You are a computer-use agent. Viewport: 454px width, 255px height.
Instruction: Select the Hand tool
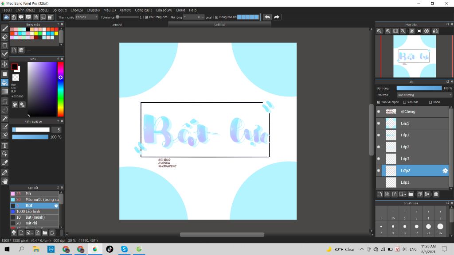(4, 181)
